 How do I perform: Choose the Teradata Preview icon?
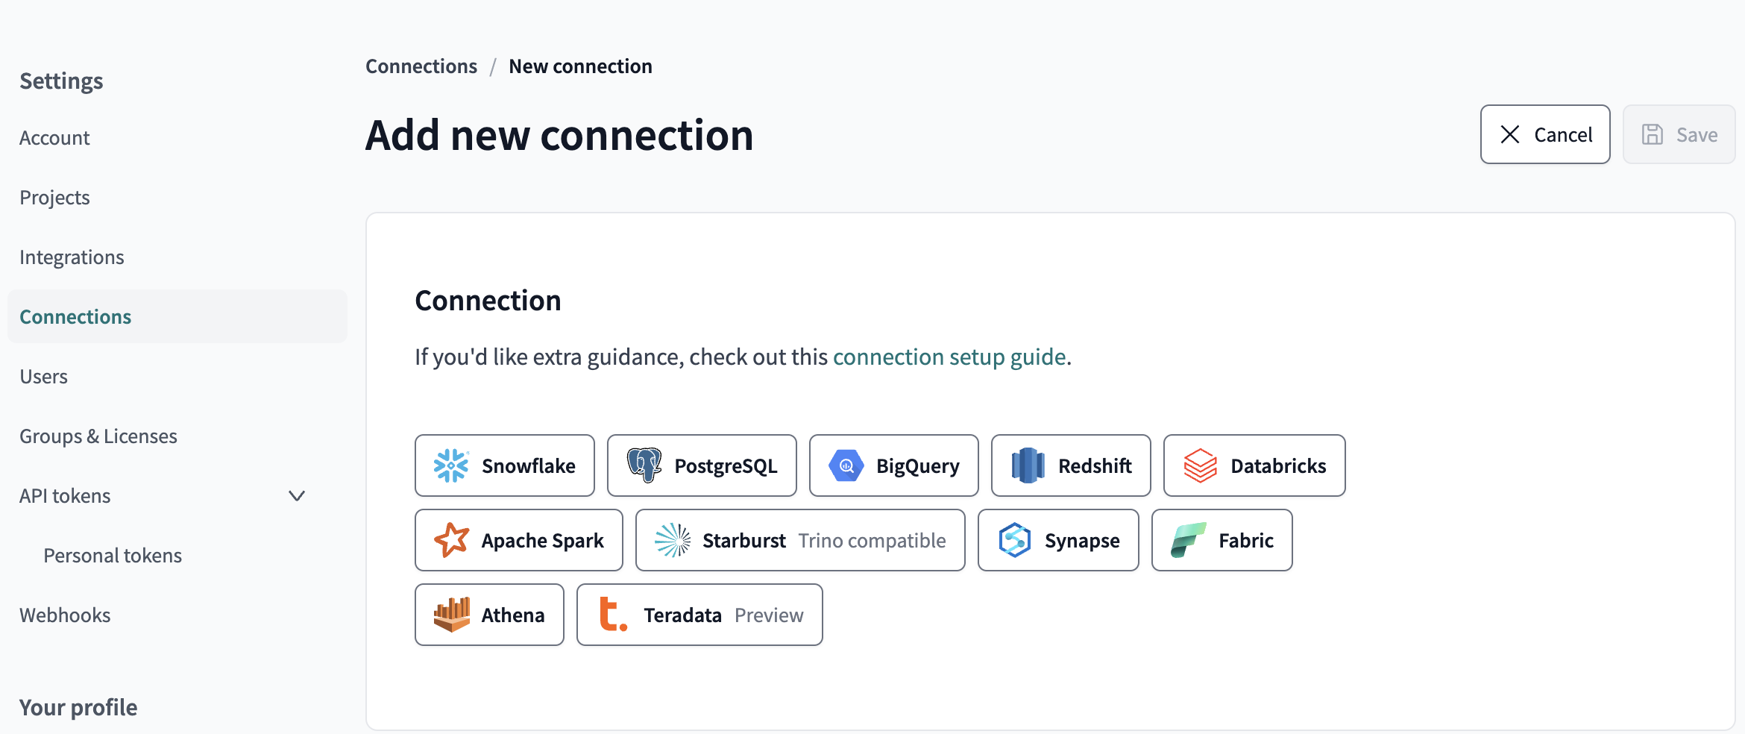(x=613, y=615)
